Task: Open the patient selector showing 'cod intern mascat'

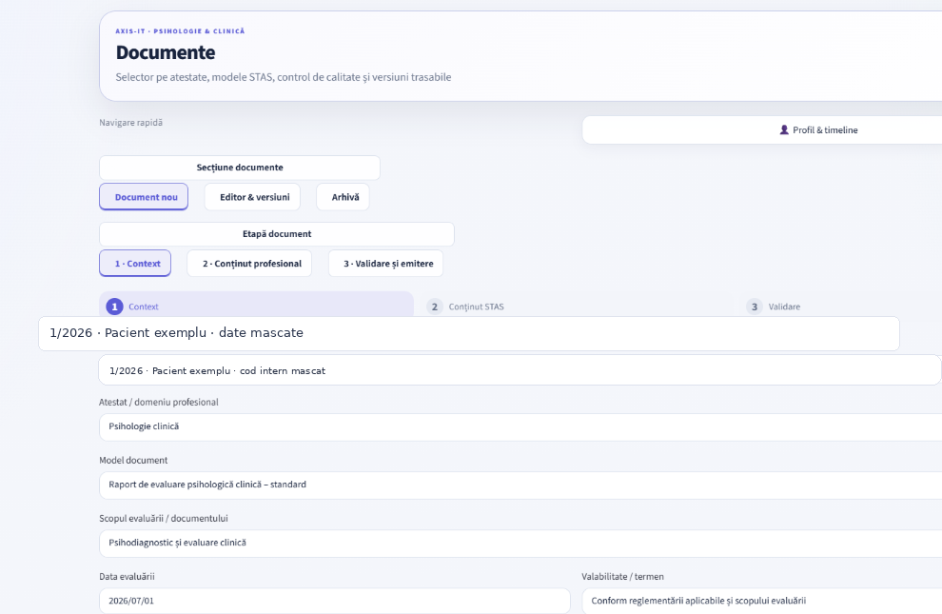Action: [520, 370]
